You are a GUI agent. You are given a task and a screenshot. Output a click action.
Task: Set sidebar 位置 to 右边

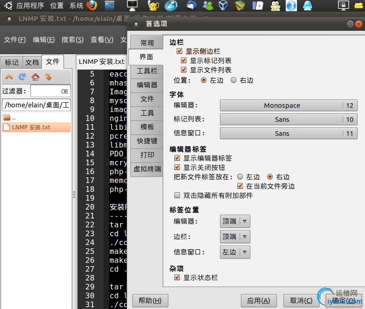[234, 80]
